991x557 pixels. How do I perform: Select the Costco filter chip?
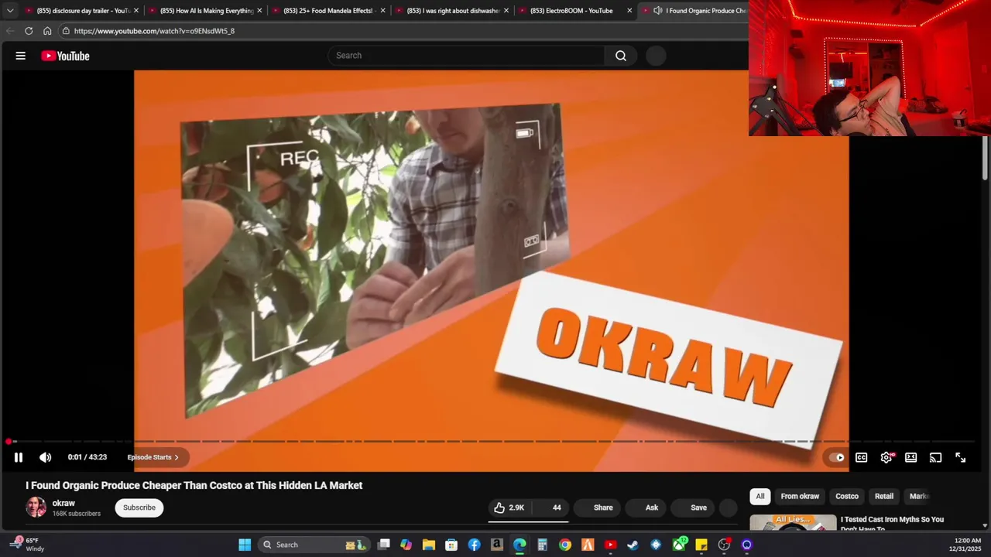pos(847,497)
